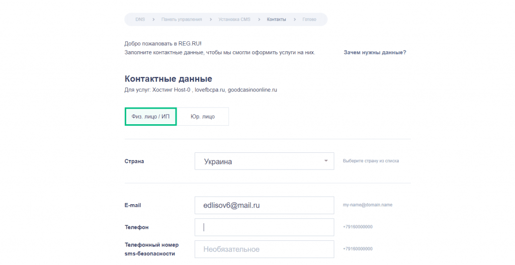This screenshot has width=515, height=265.
Task: Click the sms-безопасности phone number field
Action: 265,249
